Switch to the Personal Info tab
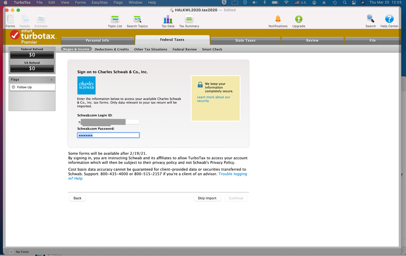 tap(98, 41)
